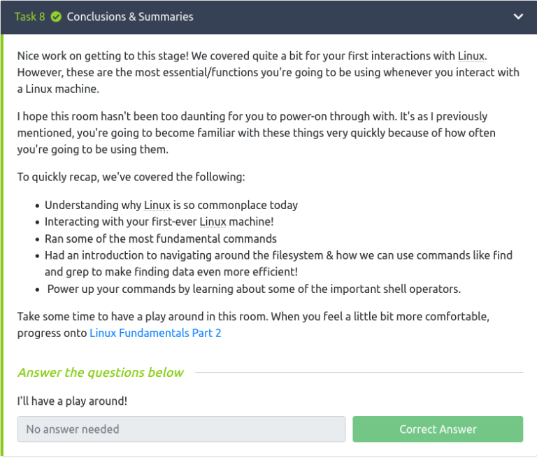Click the paragraph starting "I hope this room"
This screenshot has height=458, width=537.
click(x=252, y=133)
